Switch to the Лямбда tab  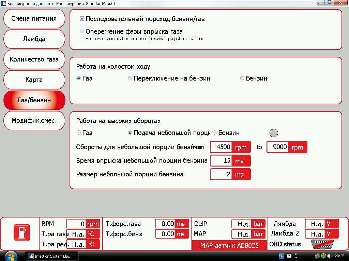[x=34, y=39]
